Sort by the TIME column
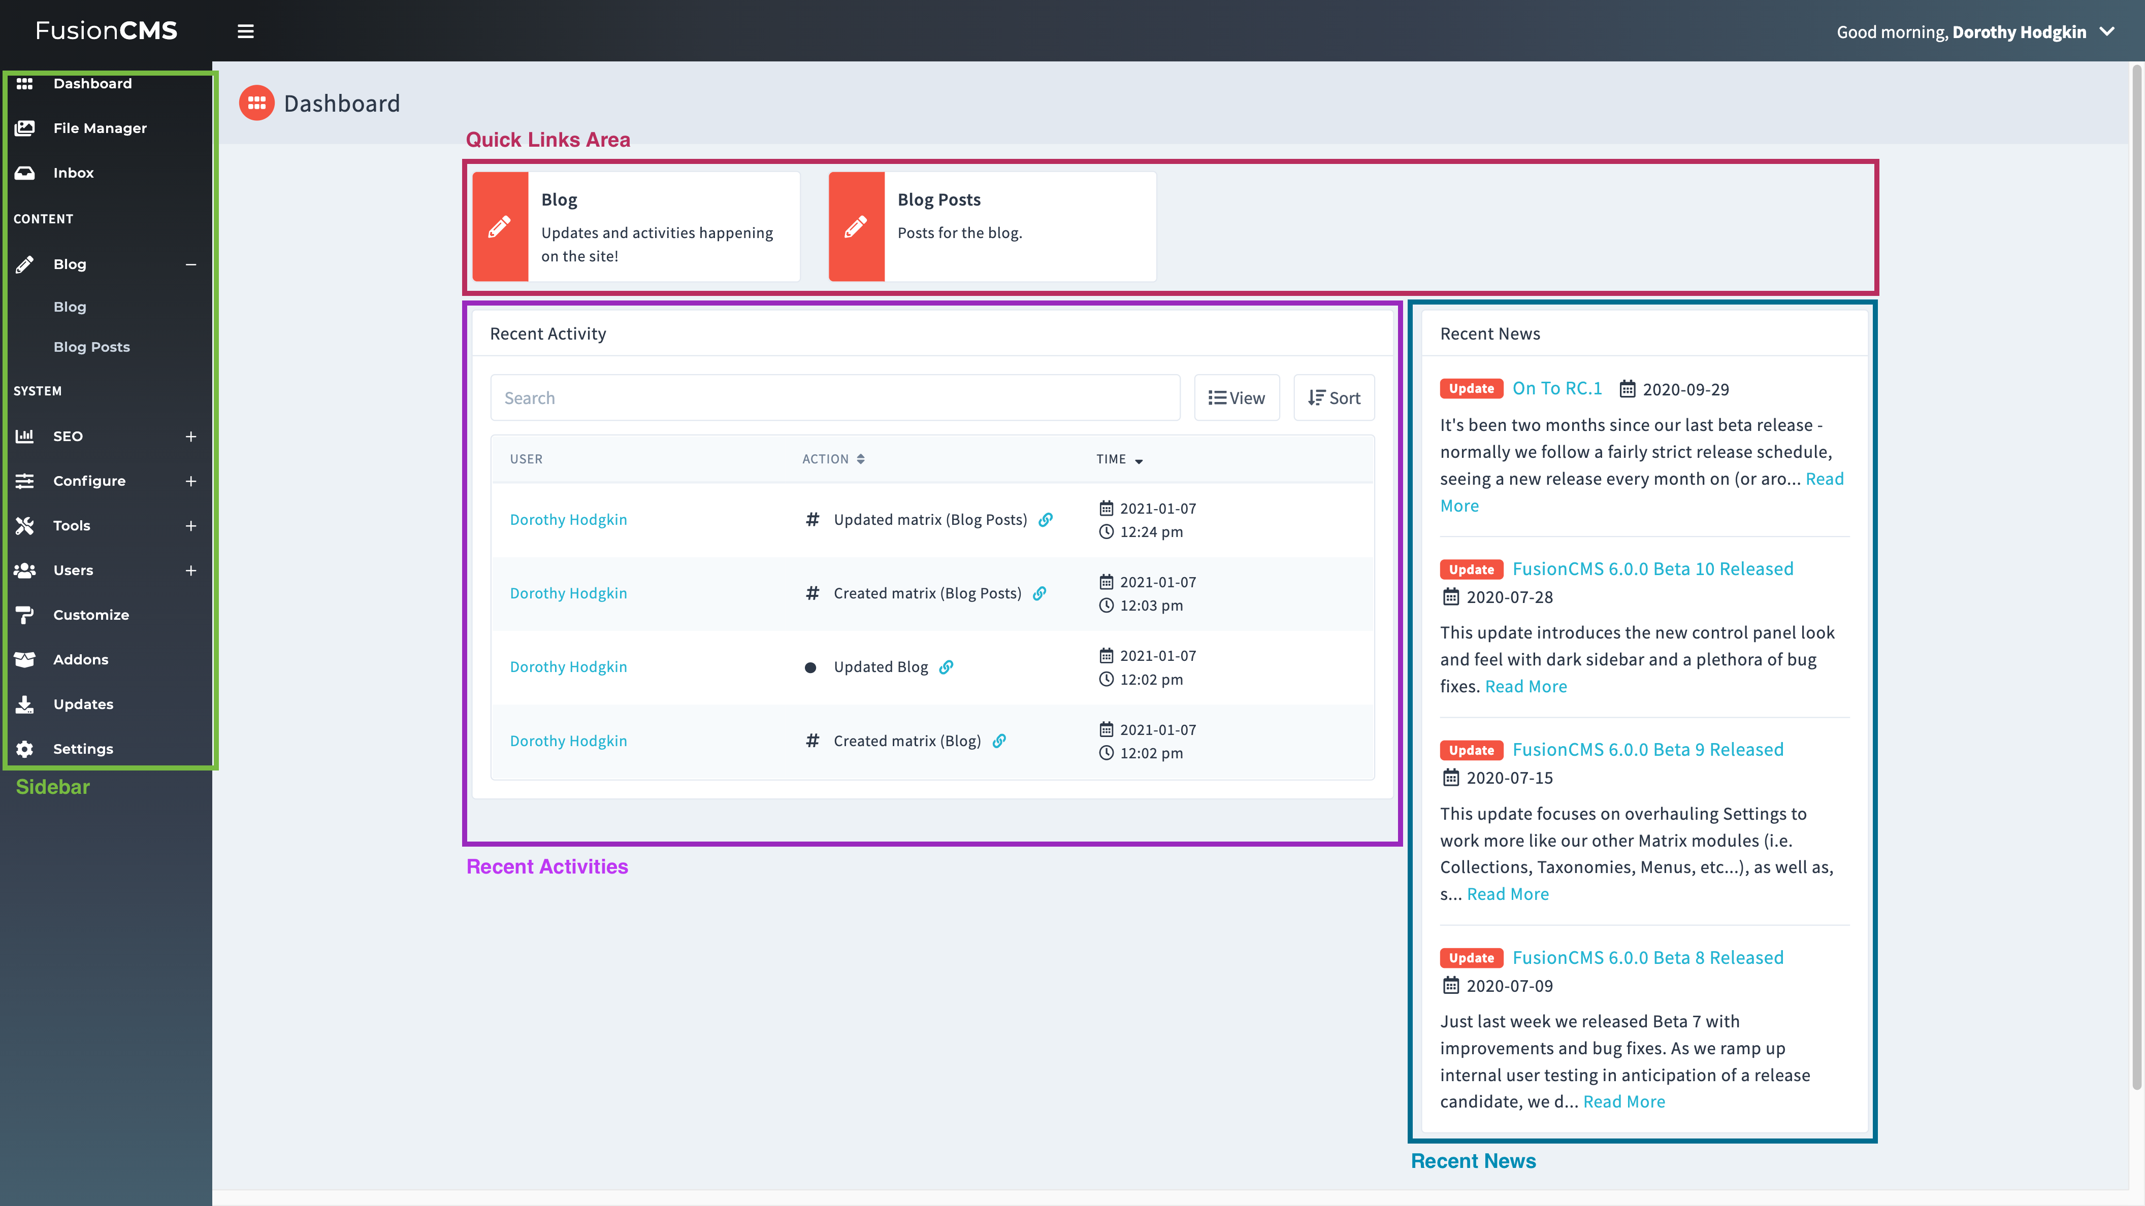The width and height of the screenshot is (2145, 1206). pyautogui.click(x=1119, y=459)
